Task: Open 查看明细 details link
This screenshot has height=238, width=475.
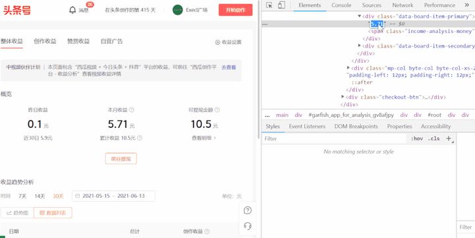Action: [x=204, y=138]
